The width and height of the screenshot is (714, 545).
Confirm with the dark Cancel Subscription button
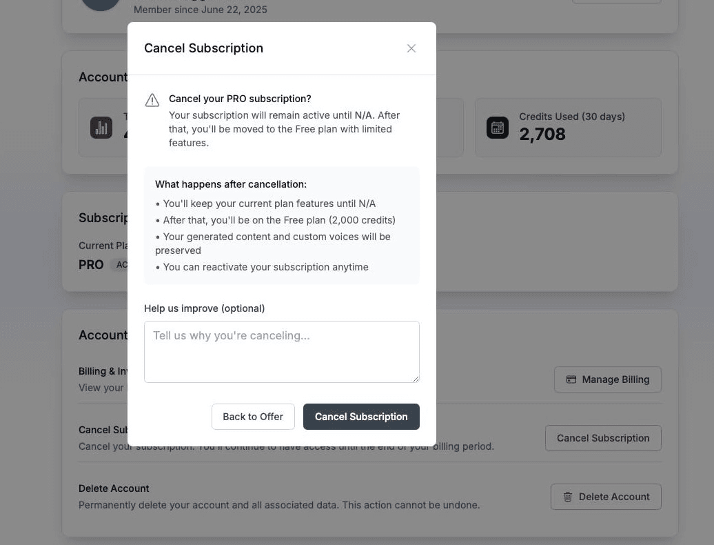[x=361, y=417]
